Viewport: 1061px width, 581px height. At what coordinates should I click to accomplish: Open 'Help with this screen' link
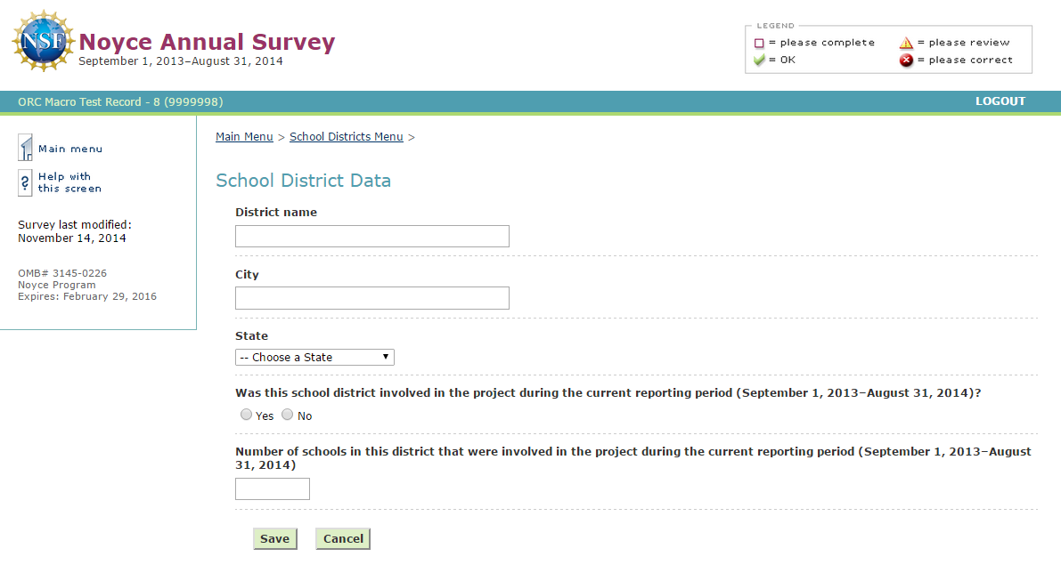(69, 182)
